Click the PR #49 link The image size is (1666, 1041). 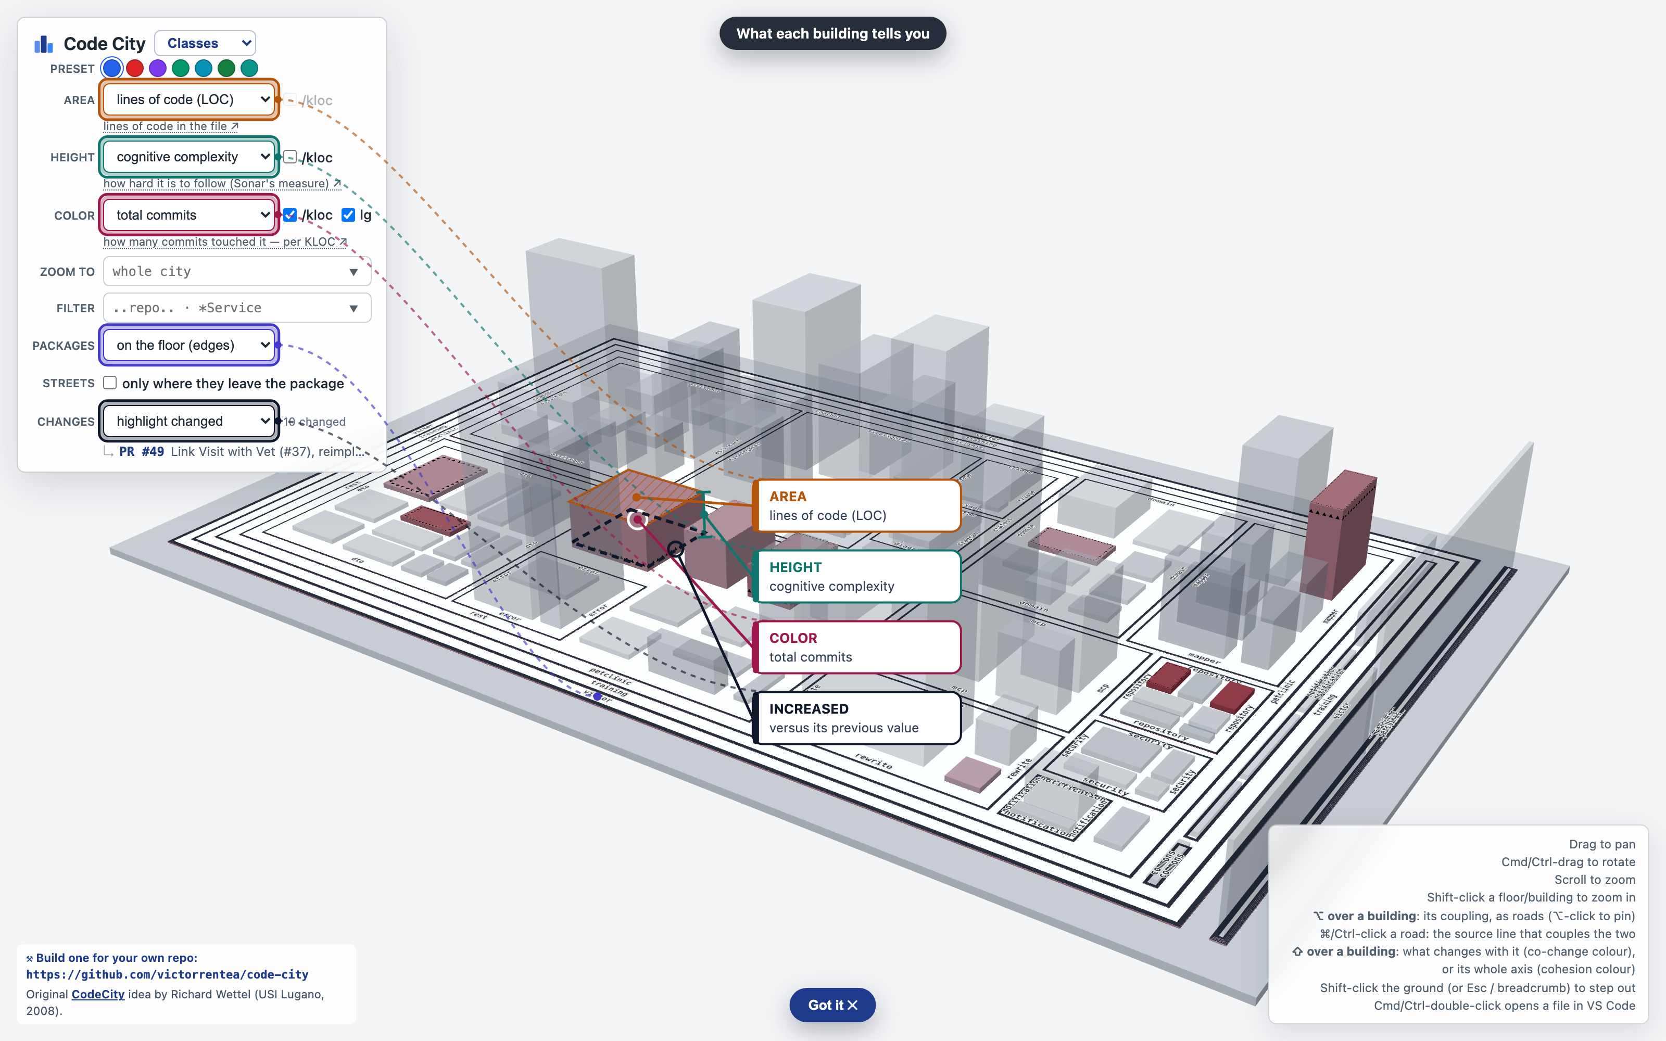click(x=142, y=452)
